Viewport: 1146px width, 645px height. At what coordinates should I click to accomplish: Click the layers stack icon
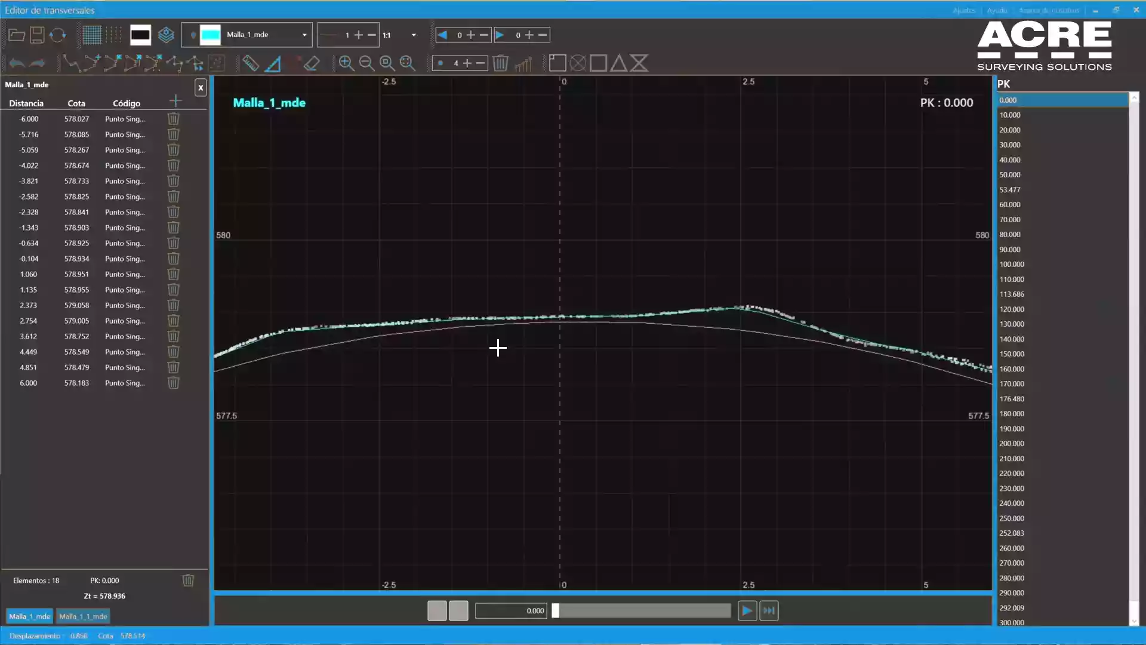[166, 35]
